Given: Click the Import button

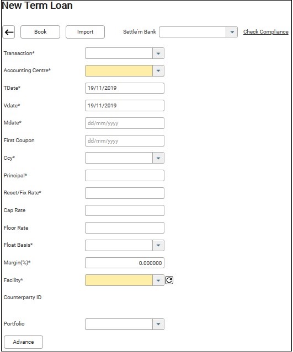Looking at the screenshot, I should point(85,32).
